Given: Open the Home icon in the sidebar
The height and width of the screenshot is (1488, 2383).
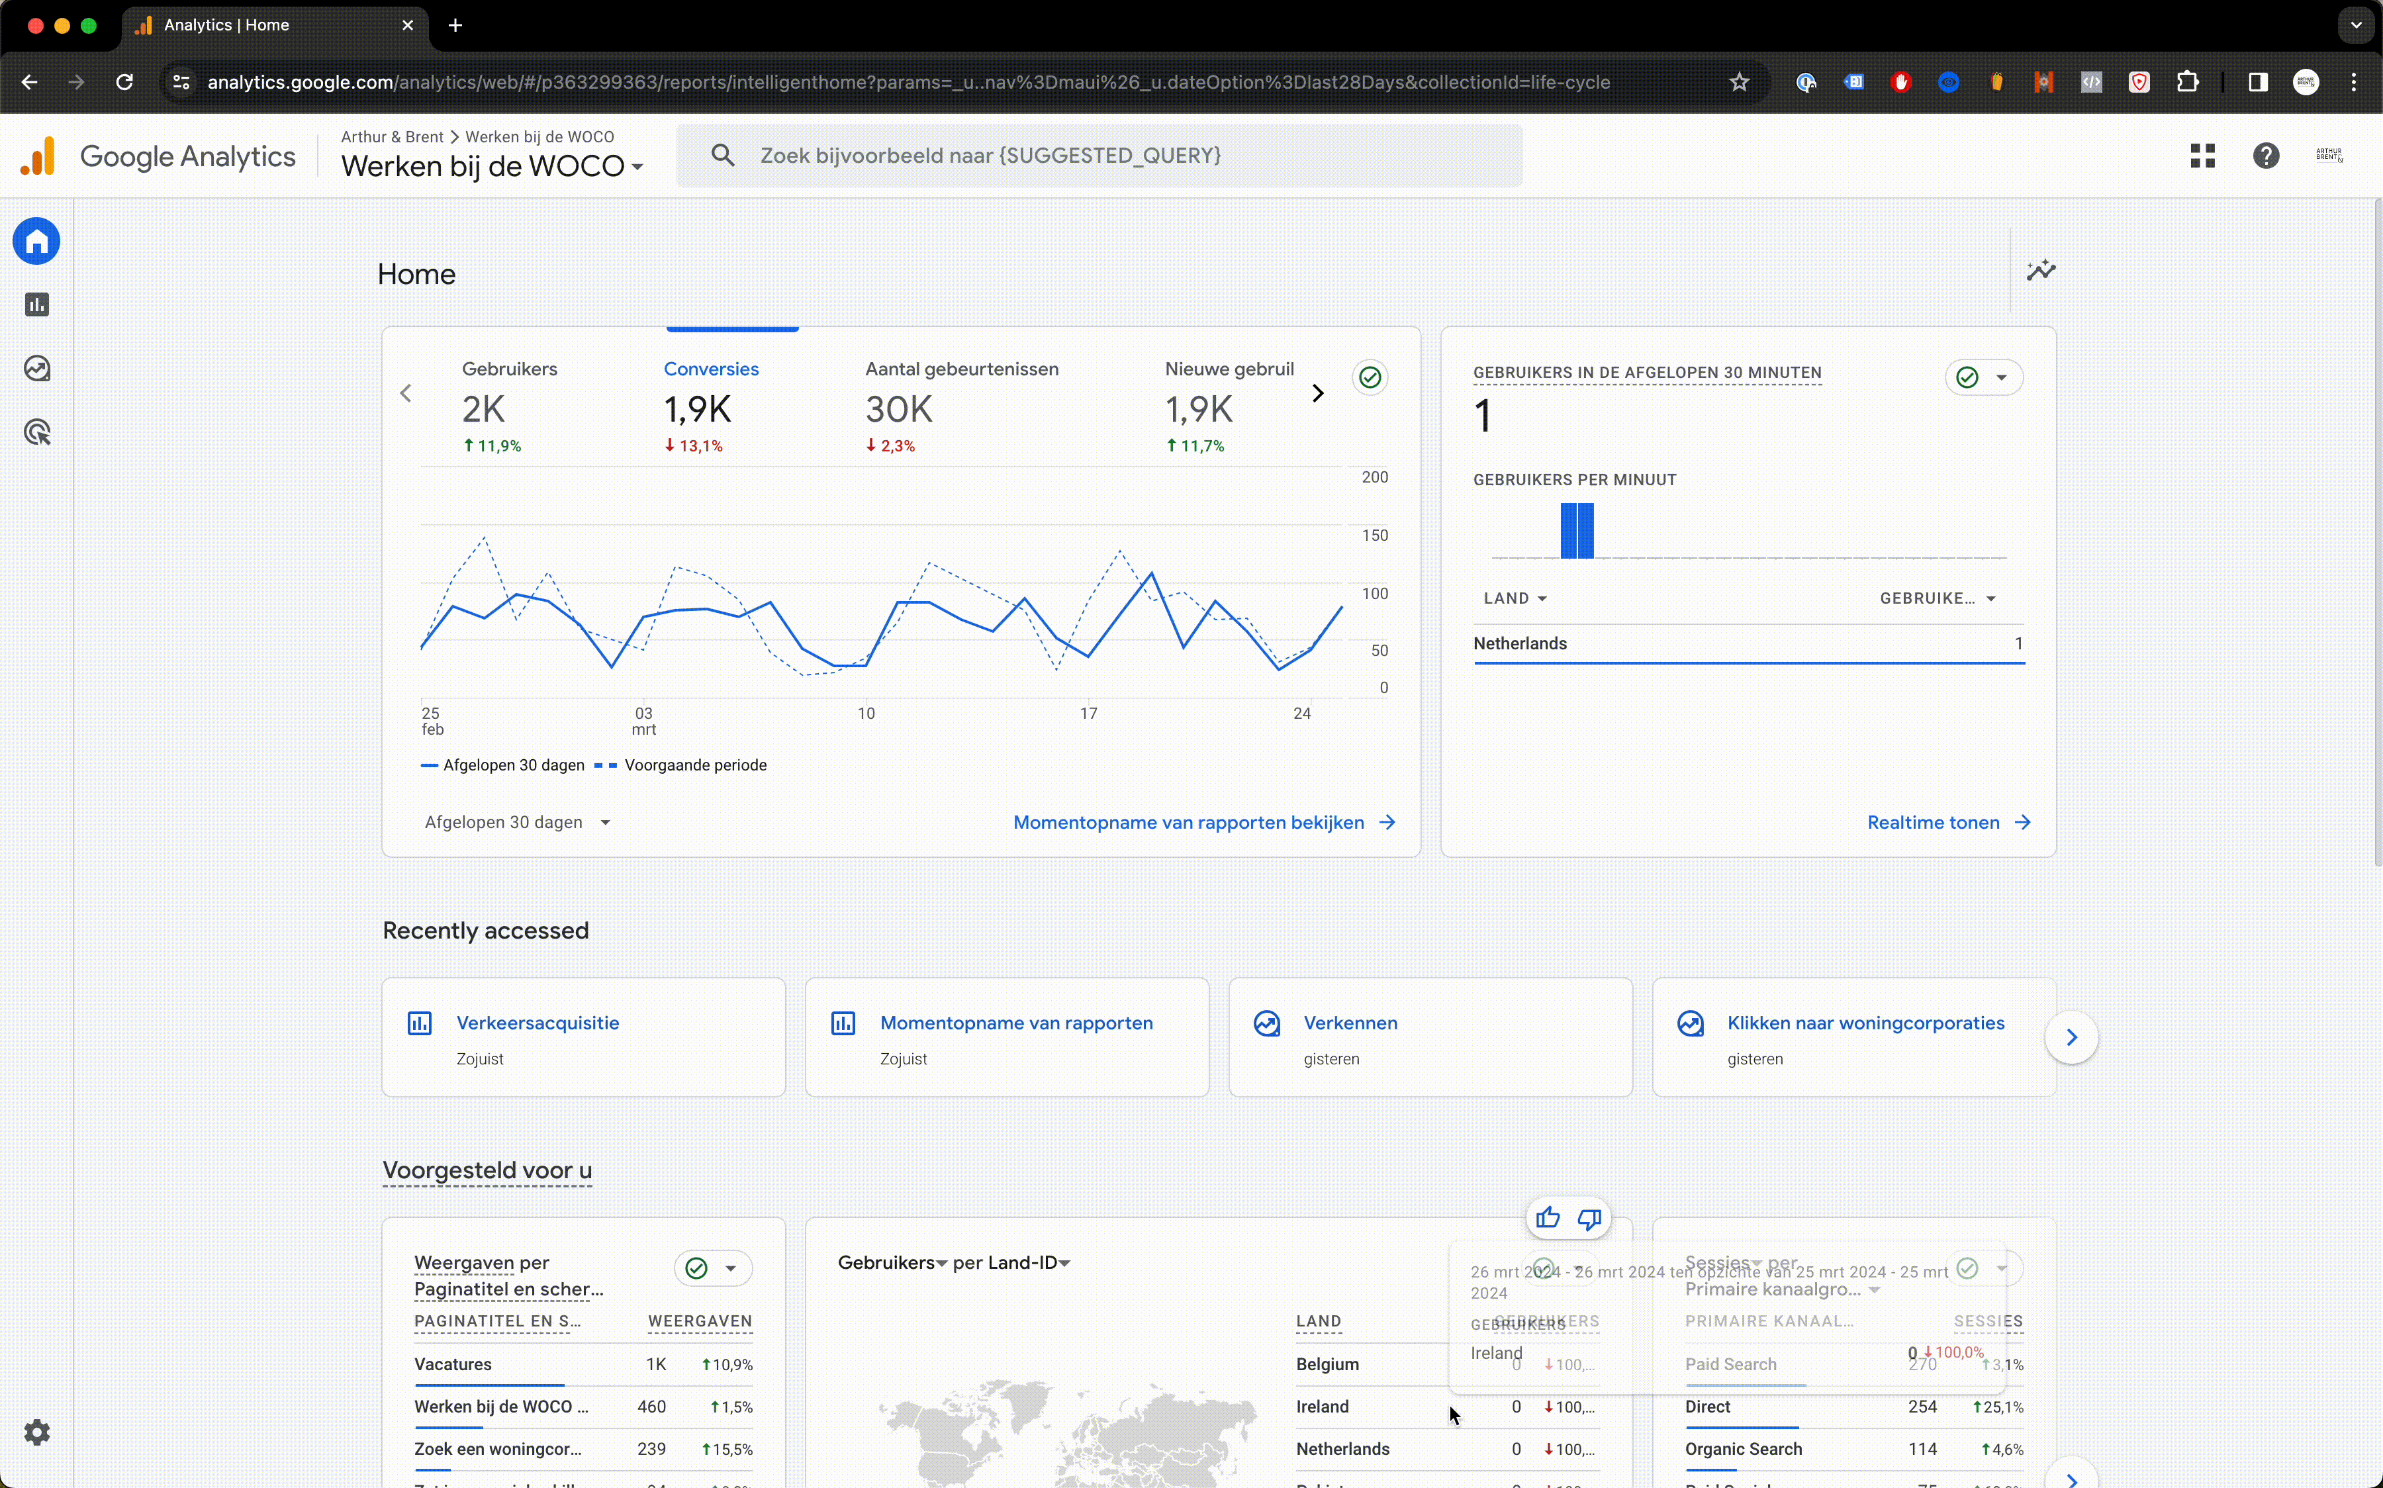Looking at the screenshot, I should (36, 241).
